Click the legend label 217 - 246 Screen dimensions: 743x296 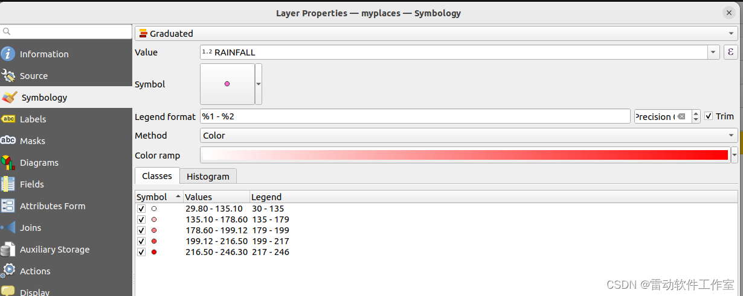point(271,252)
